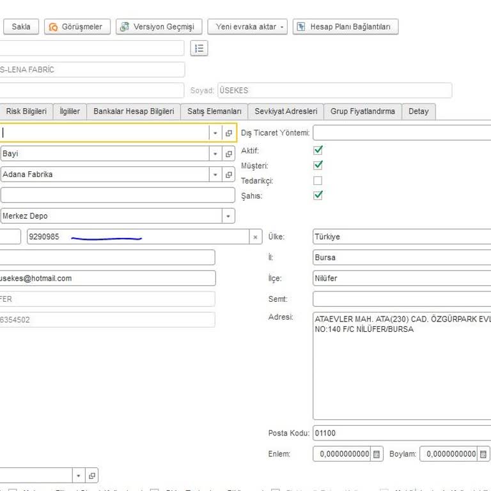Click lookup icon next to bottom-left dropdown
The width and height of the screenshot is (491, 491).
pos(91,476)
